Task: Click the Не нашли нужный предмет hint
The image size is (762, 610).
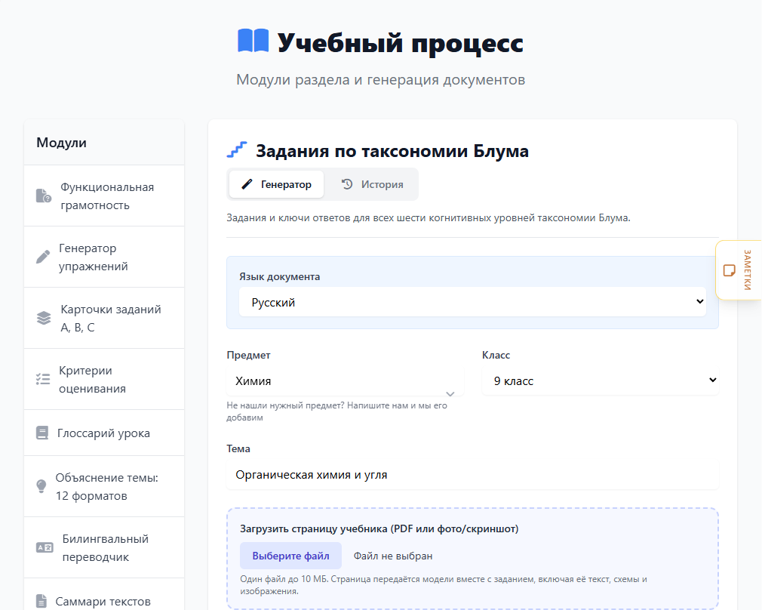Action: (x=336, y=411)
